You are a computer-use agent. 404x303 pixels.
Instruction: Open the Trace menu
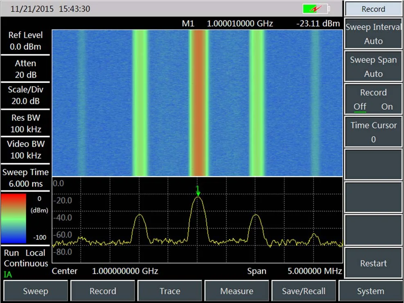[x=170, y=291]
